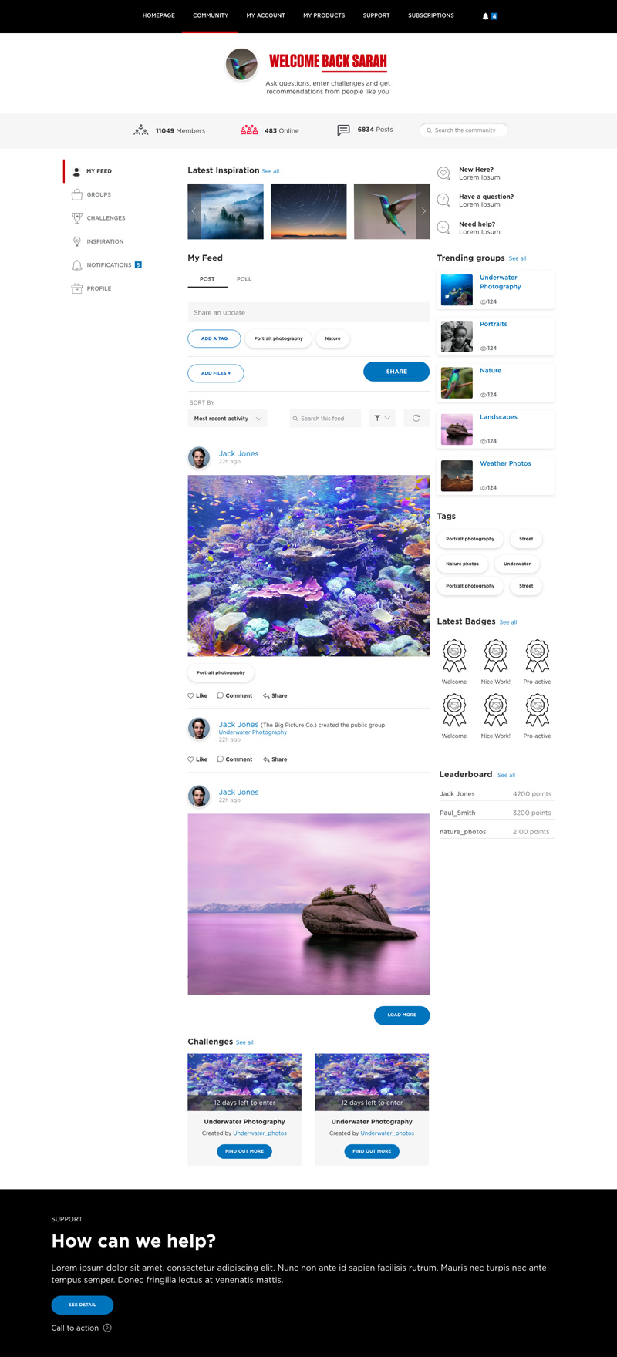Click the Have a question icon
The width and height of the screenshot is (617, 1357).
(443, 200)
